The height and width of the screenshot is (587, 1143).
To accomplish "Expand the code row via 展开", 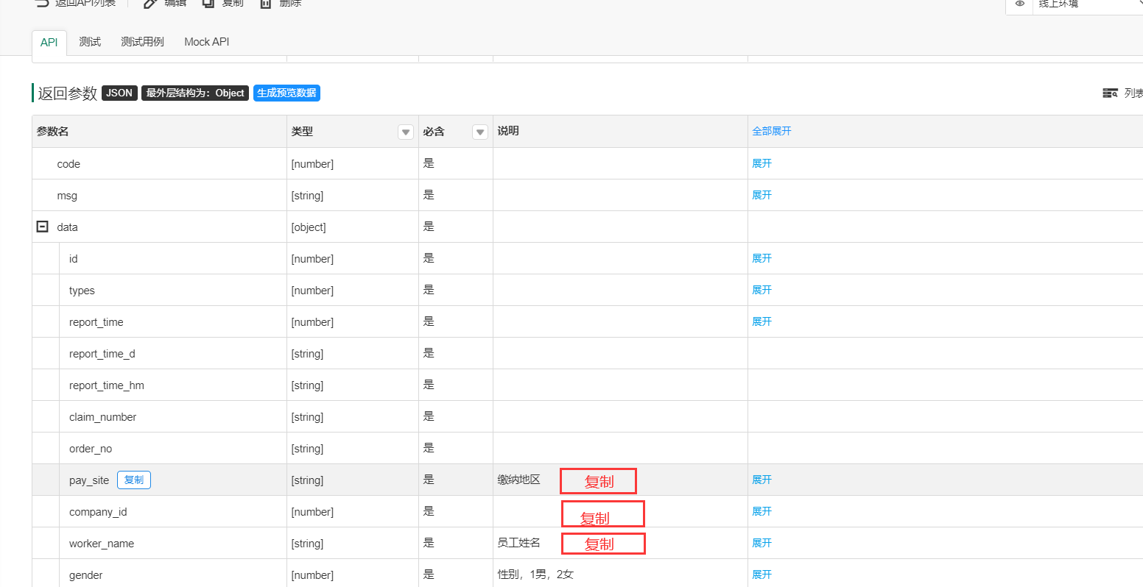I will (x=762, y=163).
